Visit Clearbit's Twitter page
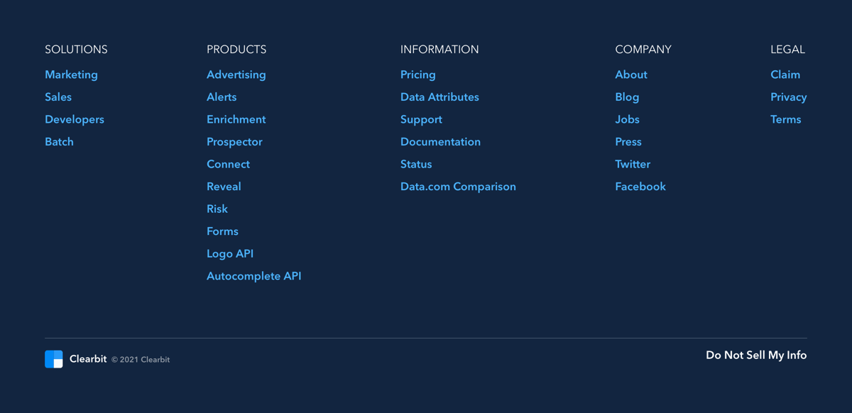Screen dimensions: 852x413 click(x=633, y=164)
